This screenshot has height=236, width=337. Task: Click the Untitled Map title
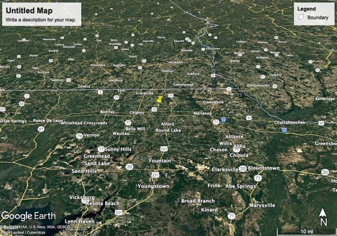pyautogui.click(x=29, y=10)
